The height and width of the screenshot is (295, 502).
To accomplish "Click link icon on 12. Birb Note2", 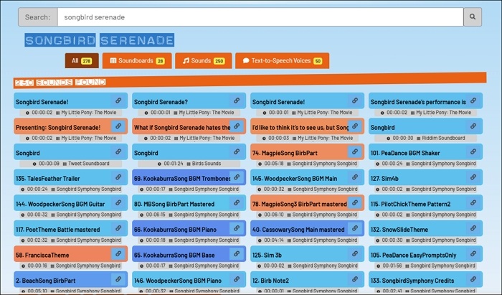I will click(355, 279).
